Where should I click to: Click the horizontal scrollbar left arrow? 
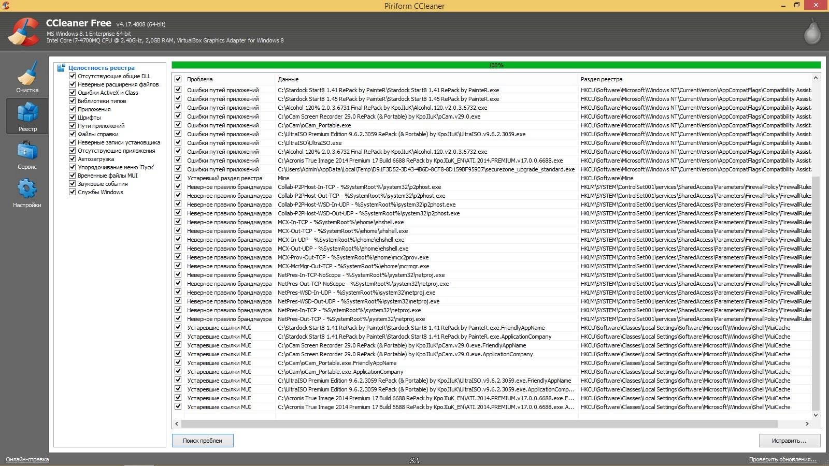[x=177, y=424]
